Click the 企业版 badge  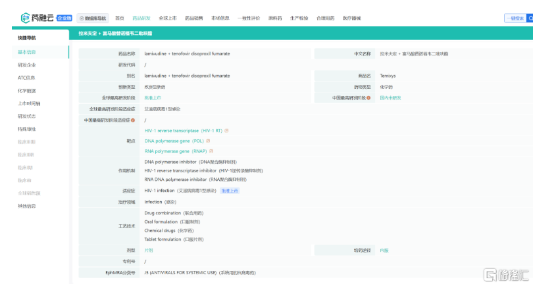click(x=64, y=18)
